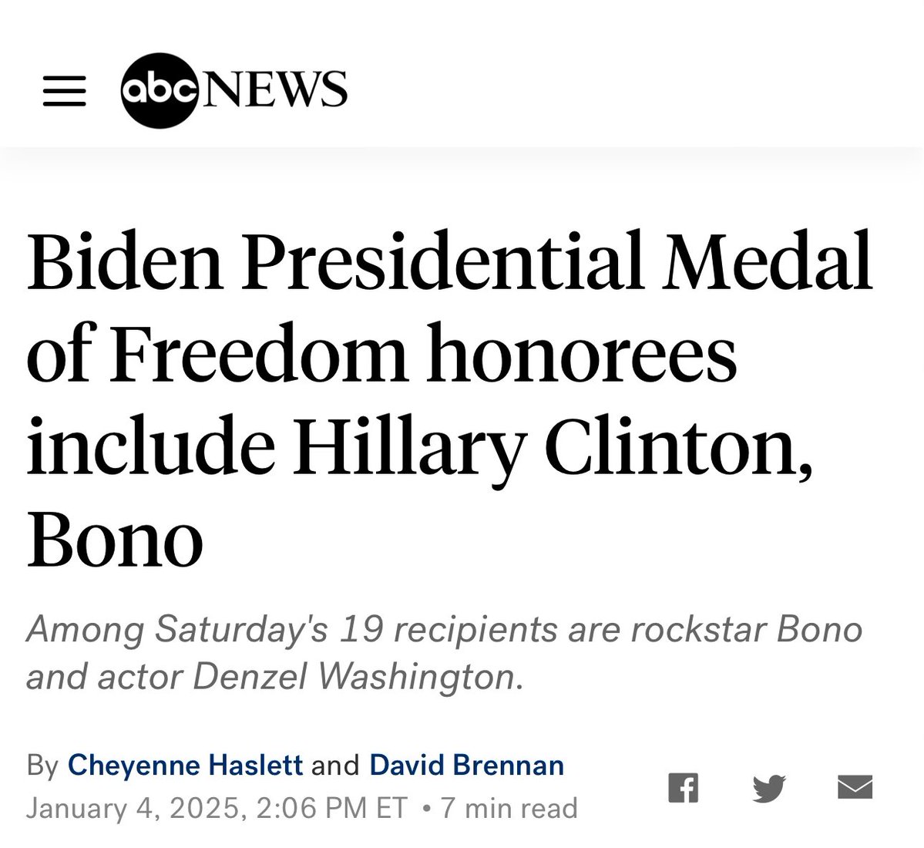Click the article publication date
Viewport: 924px width, 848px height.
pos(217,808)
